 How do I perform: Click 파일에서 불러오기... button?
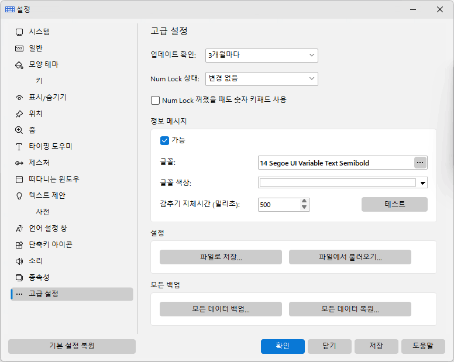pyautogui.click(x=350, y=257)
